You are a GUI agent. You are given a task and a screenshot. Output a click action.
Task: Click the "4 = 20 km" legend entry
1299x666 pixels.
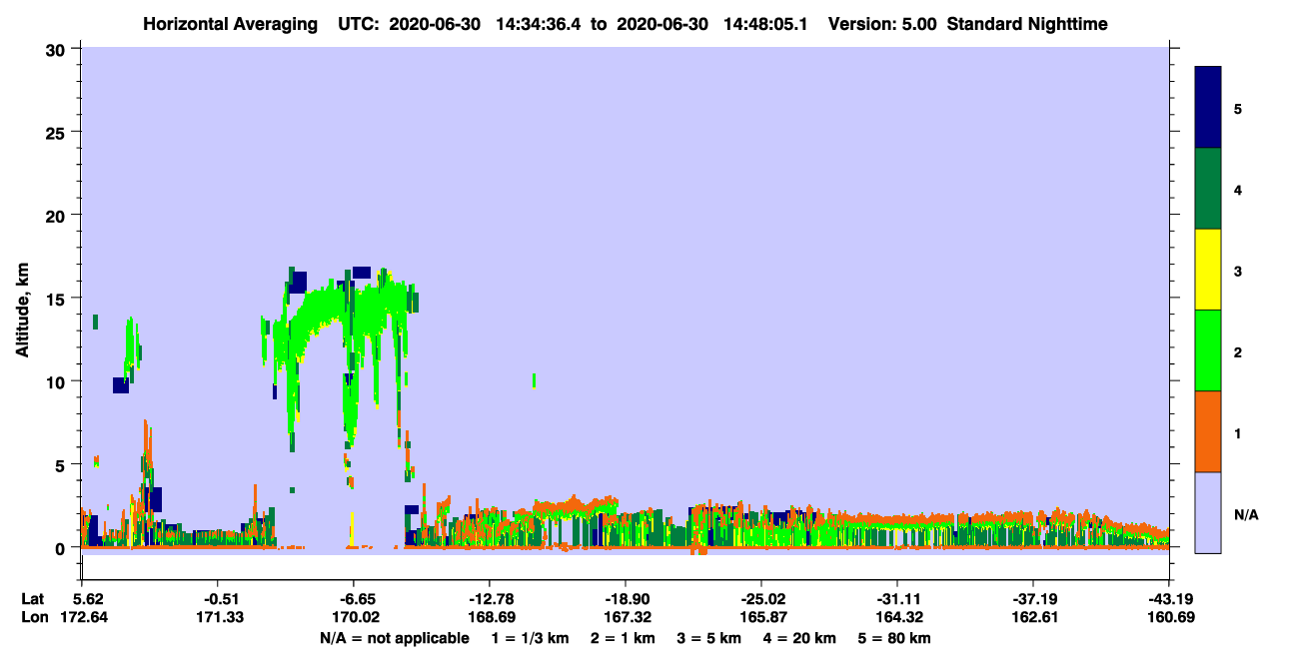click(802, 638)
